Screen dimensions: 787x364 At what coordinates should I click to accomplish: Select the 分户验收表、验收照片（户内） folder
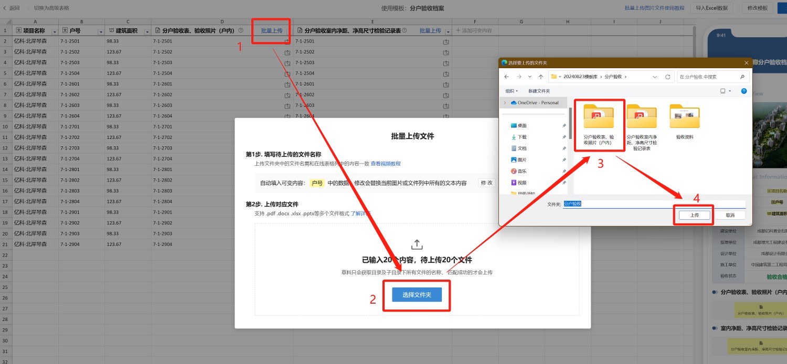(598, 125)
